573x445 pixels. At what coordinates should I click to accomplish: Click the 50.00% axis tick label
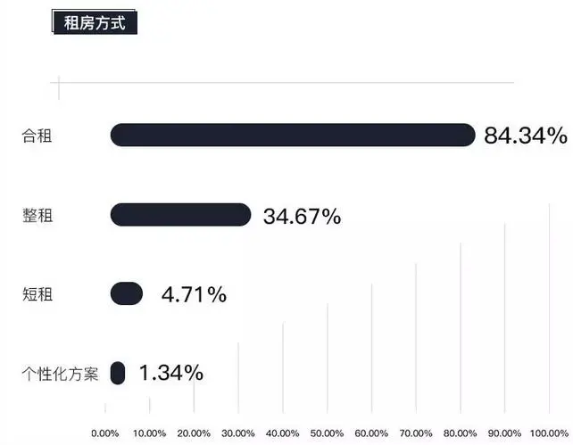click(x=327, y=433)
